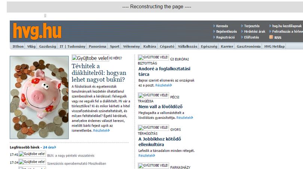Viewport: 303px width, 169px height.
Task: Click the piggy bank article image
Action: pyautogui.click(x=39, y=97)
